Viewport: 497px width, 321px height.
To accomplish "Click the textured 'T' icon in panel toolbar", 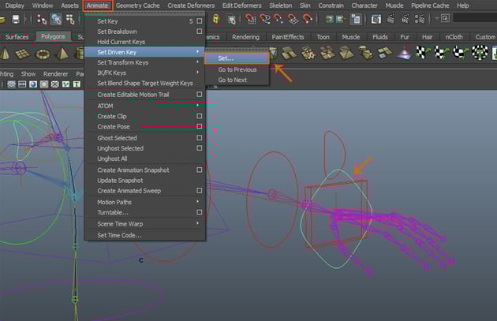I will coord(77,84).
